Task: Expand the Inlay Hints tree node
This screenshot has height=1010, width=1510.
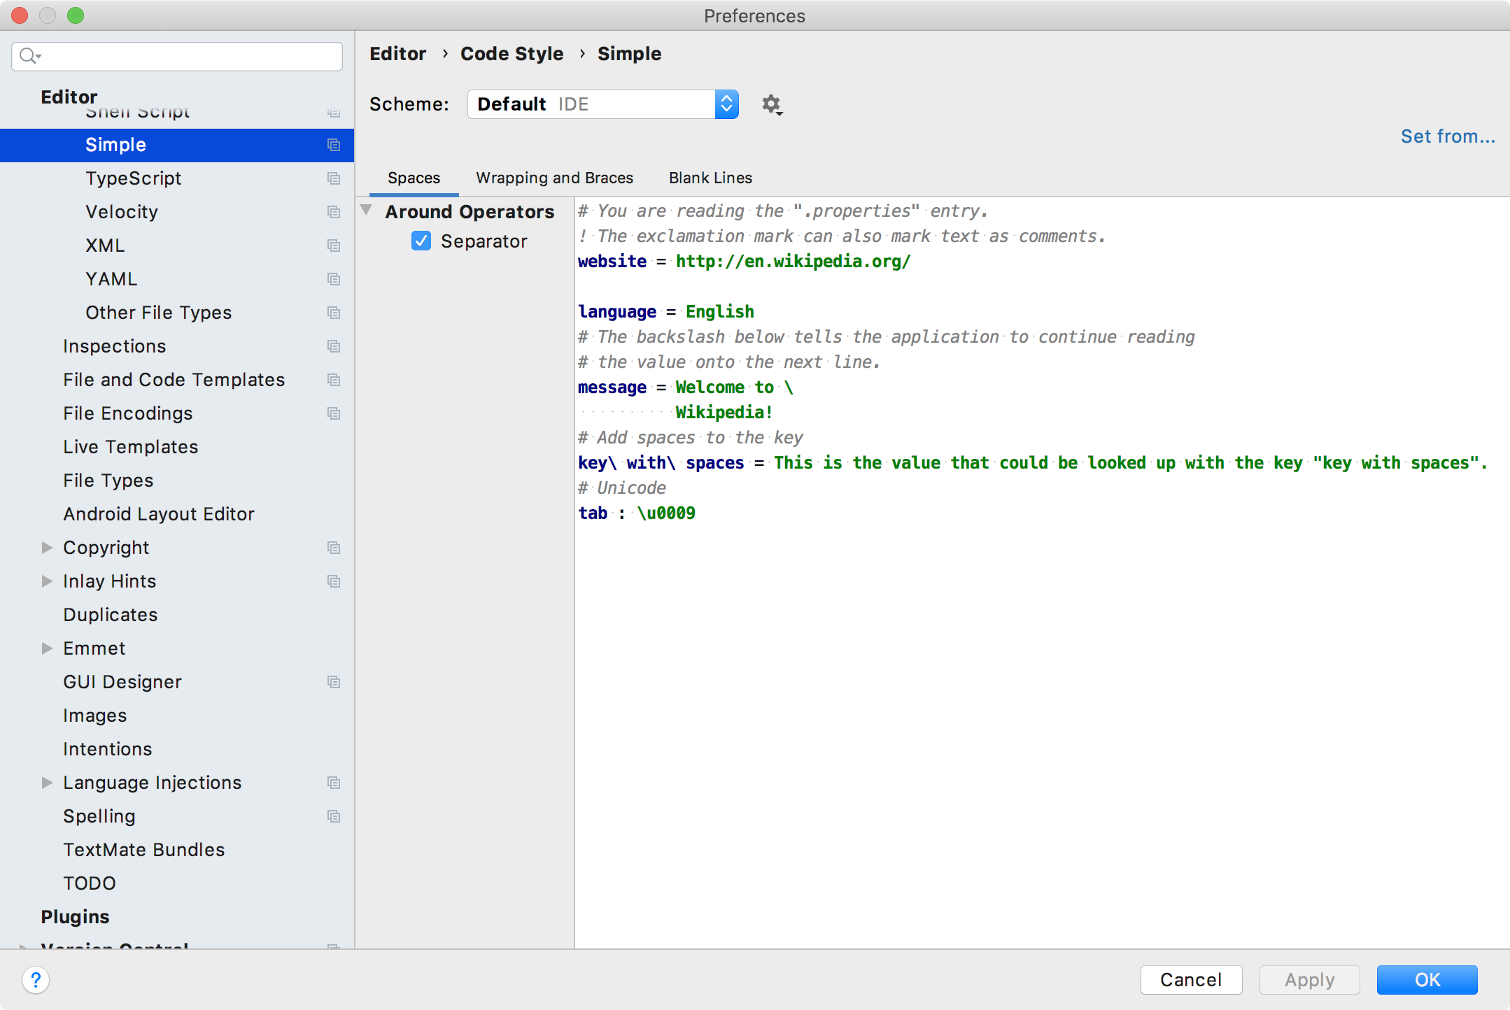Action: pos(47,581)
